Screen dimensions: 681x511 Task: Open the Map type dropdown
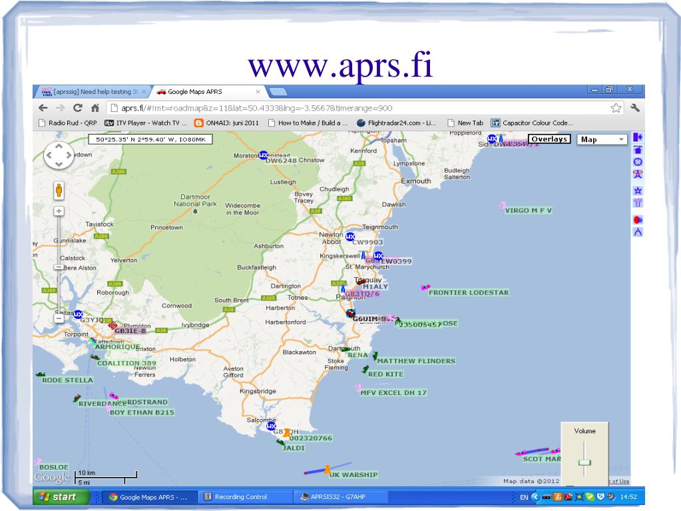pyautogui.click(x=602, y=139)
